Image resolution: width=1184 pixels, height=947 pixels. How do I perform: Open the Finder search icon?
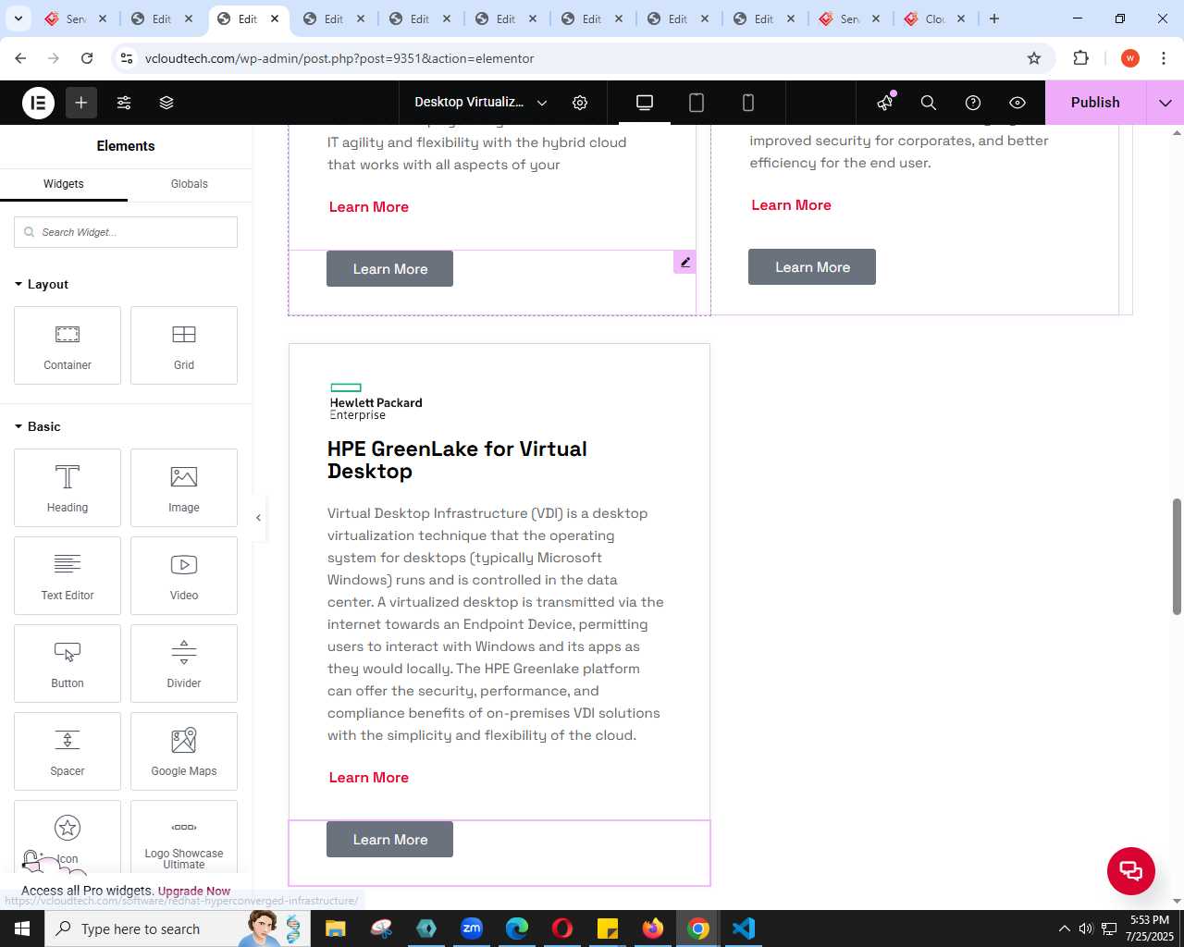coord(929,103)
